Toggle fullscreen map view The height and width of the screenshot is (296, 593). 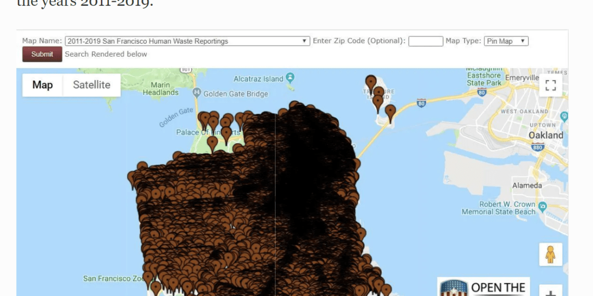[551, 85]
